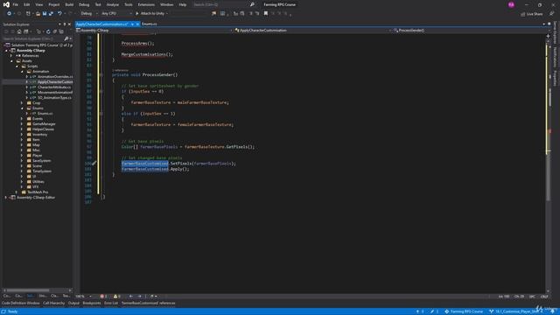The height and width of the screenshot is (315, 560).
Task: Click the search magnifier in title bar
Action: 252,4
